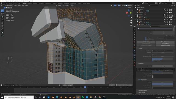Viewport: 176px width, 99px height.
Task: Switch to the Modeling workspace tab
Action: 29,3
